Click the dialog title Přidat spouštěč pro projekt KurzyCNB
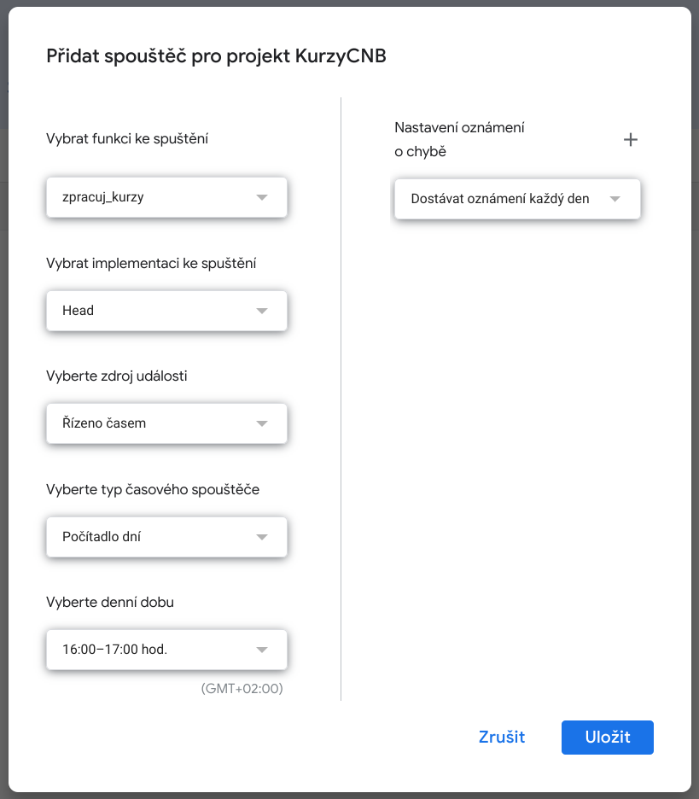This screenshot has height=799, width=699. 216,55
